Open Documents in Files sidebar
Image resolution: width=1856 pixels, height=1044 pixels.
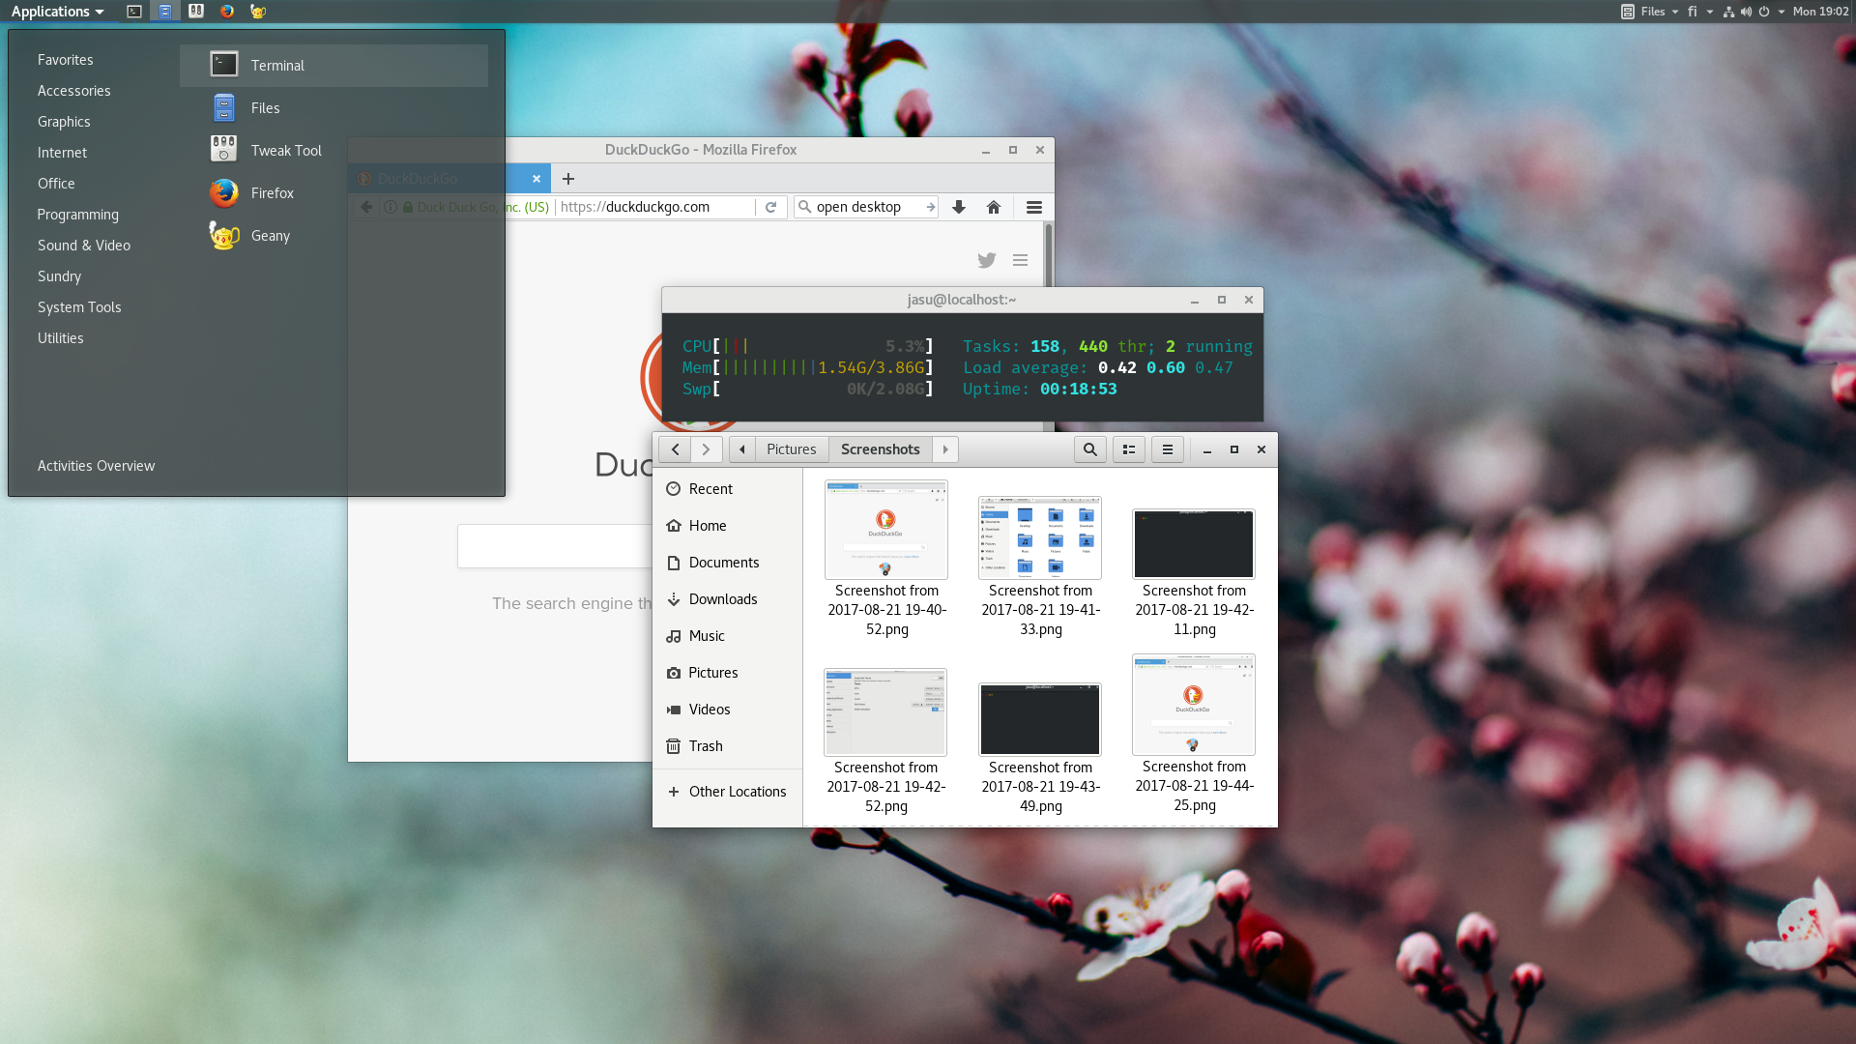(x=727, y=563)
